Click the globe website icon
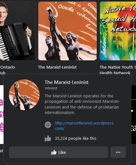The image size is (136, 165). (48, 125)
